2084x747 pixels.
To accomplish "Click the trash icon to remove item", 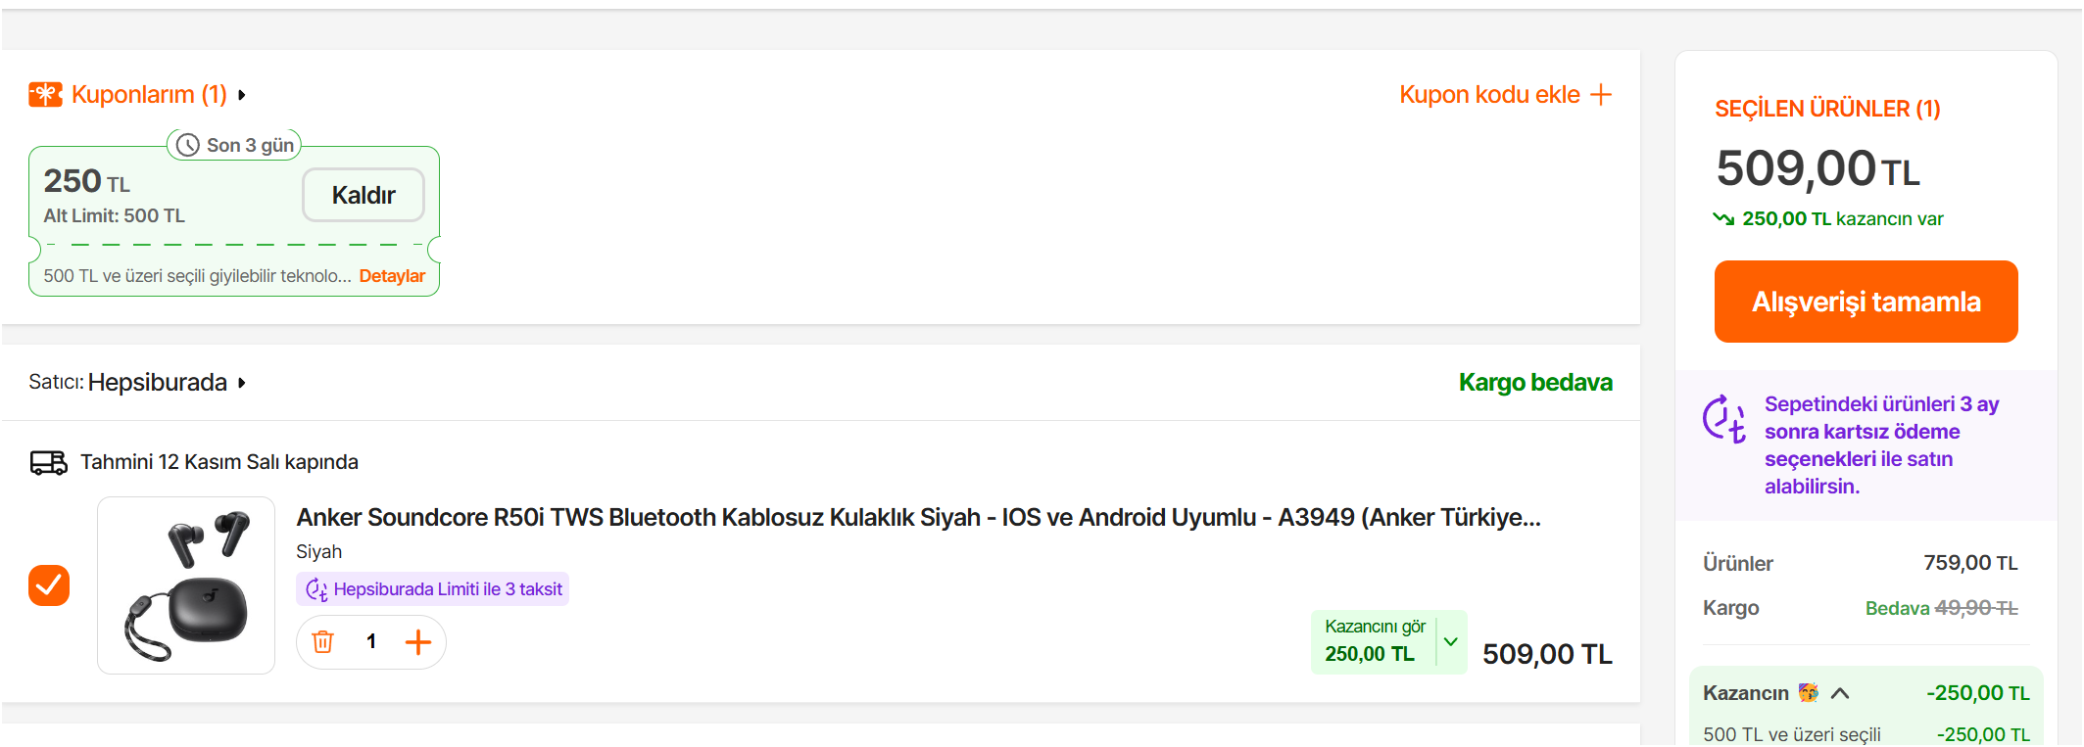I will point(323,642).
